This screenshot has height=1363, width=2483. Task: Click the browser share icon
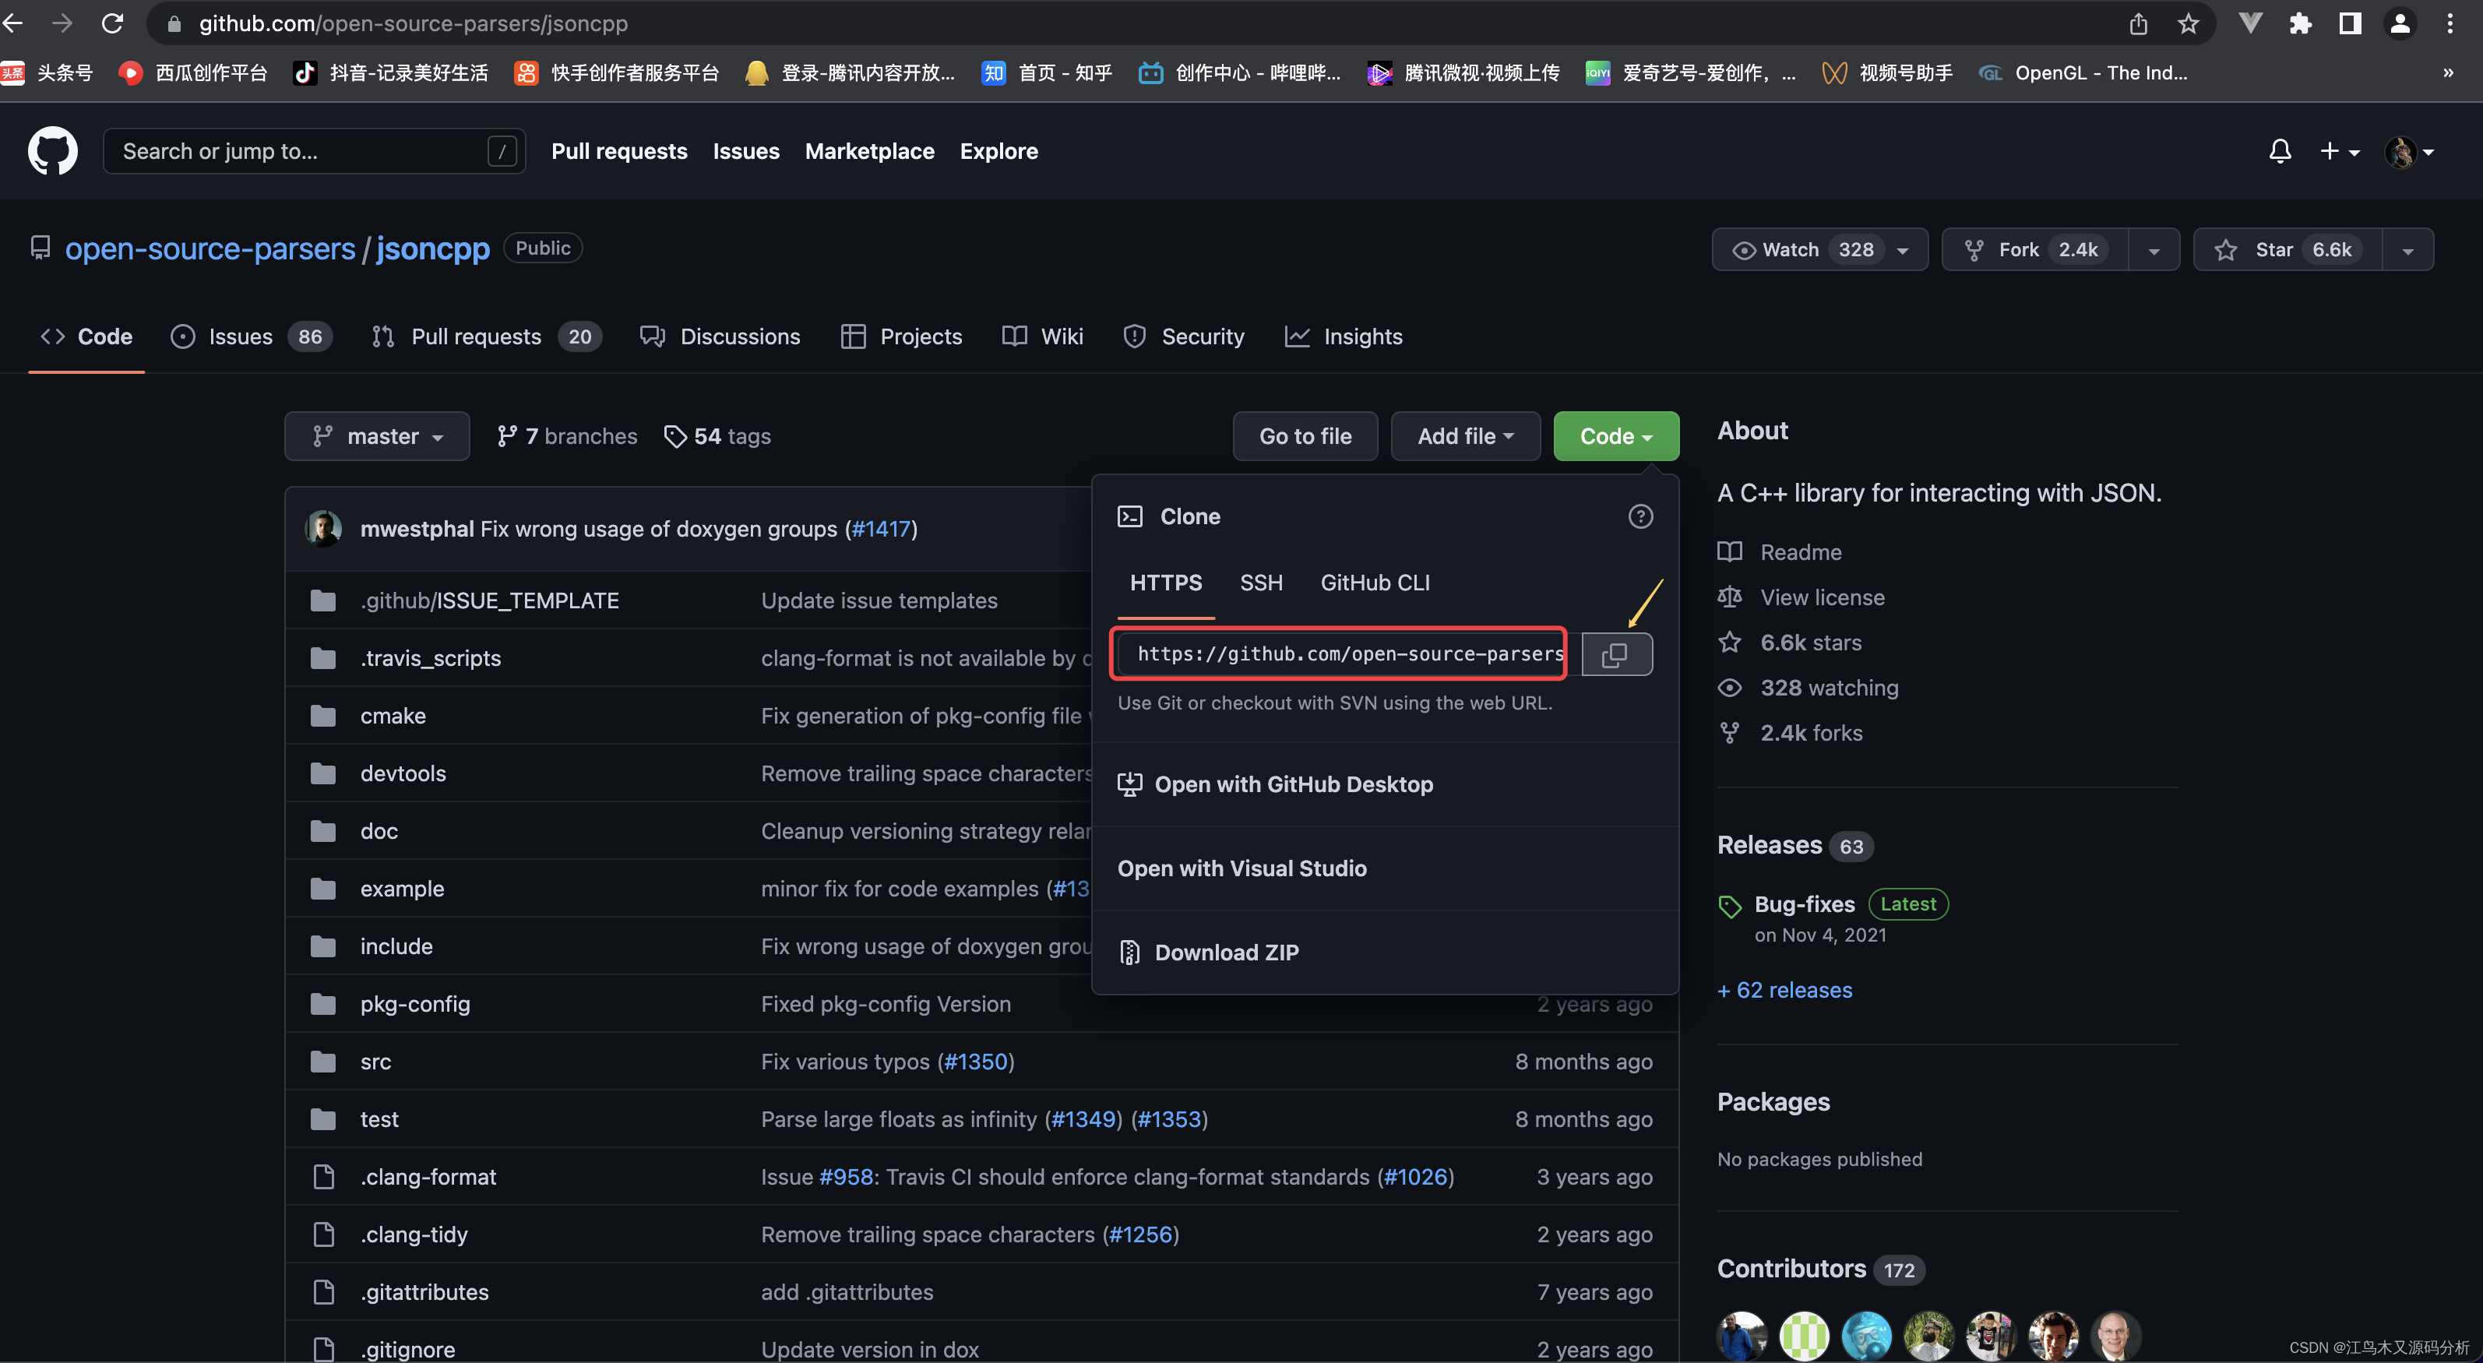2137,23
